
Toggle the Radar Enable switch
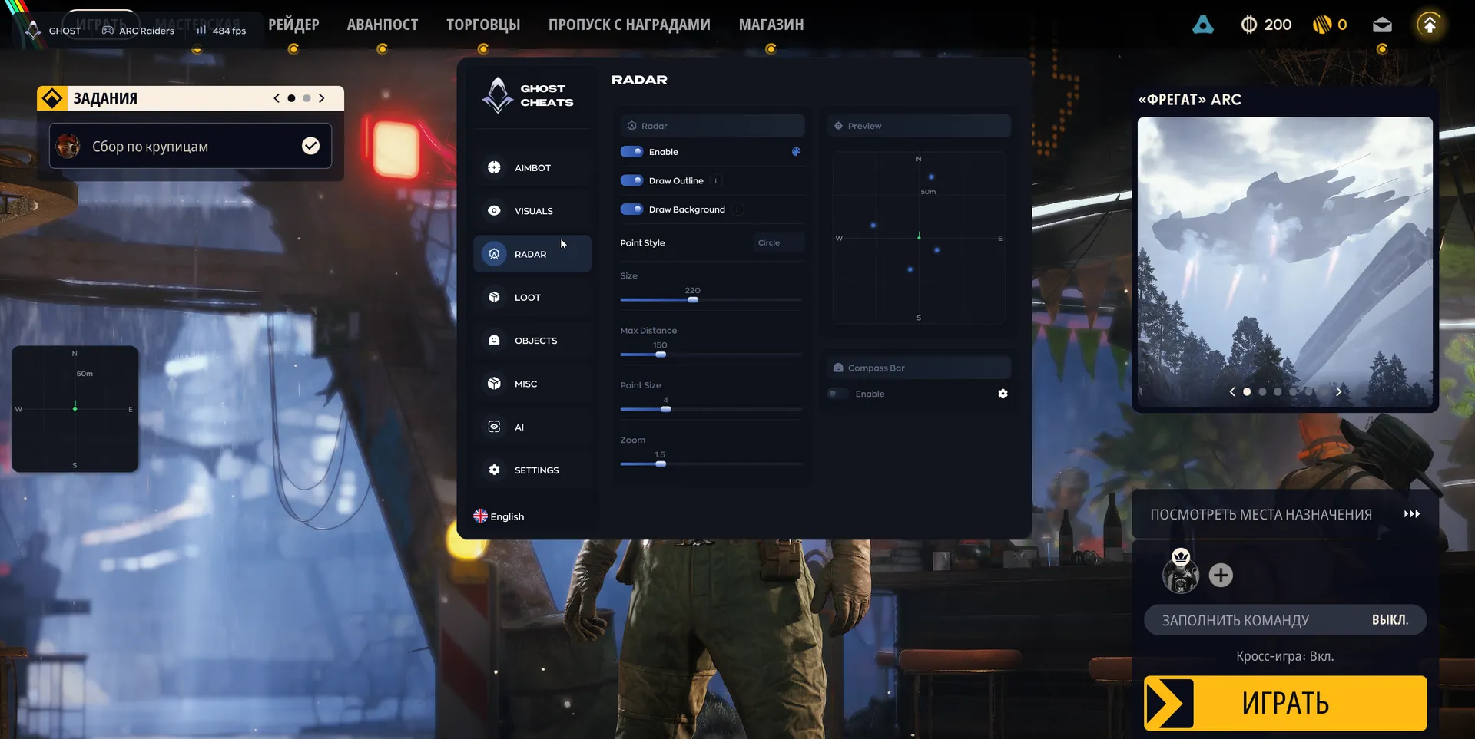pyautogui.click(x=631, y=152)
